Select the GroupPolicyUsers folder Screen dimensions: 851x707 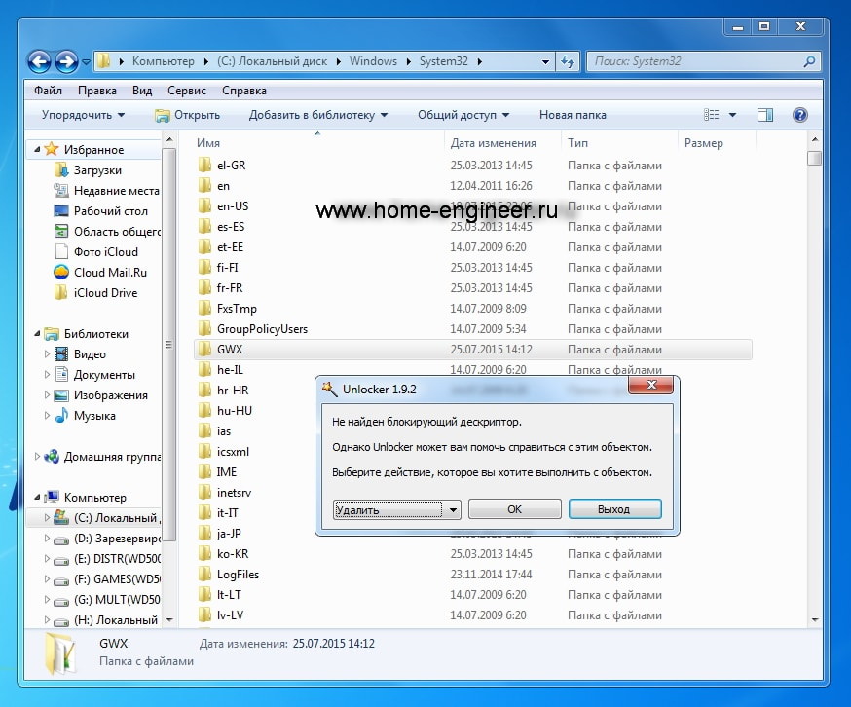tap(261, 329)
